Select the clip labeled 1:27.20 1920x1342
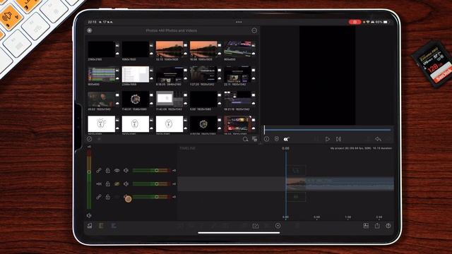 click(203, 74)
